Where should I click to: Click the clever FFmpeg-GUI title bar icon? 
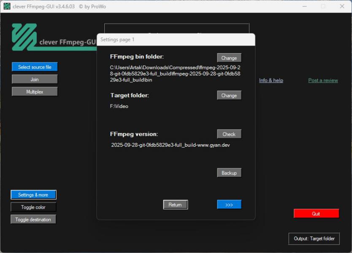tap(7, 6)
